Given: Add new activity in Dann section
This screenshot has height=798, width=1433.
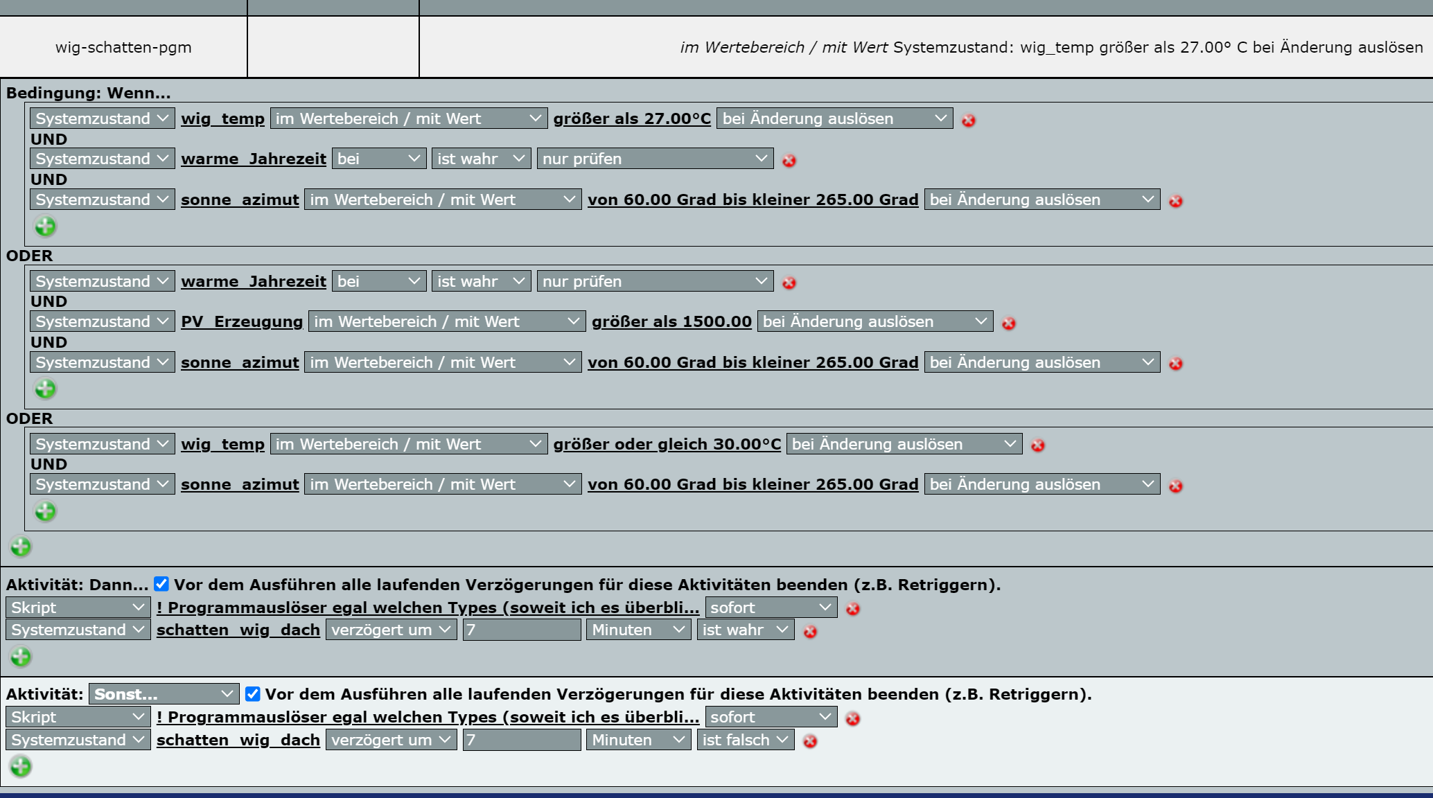Looking at the screenshot, I should (21, 656).
